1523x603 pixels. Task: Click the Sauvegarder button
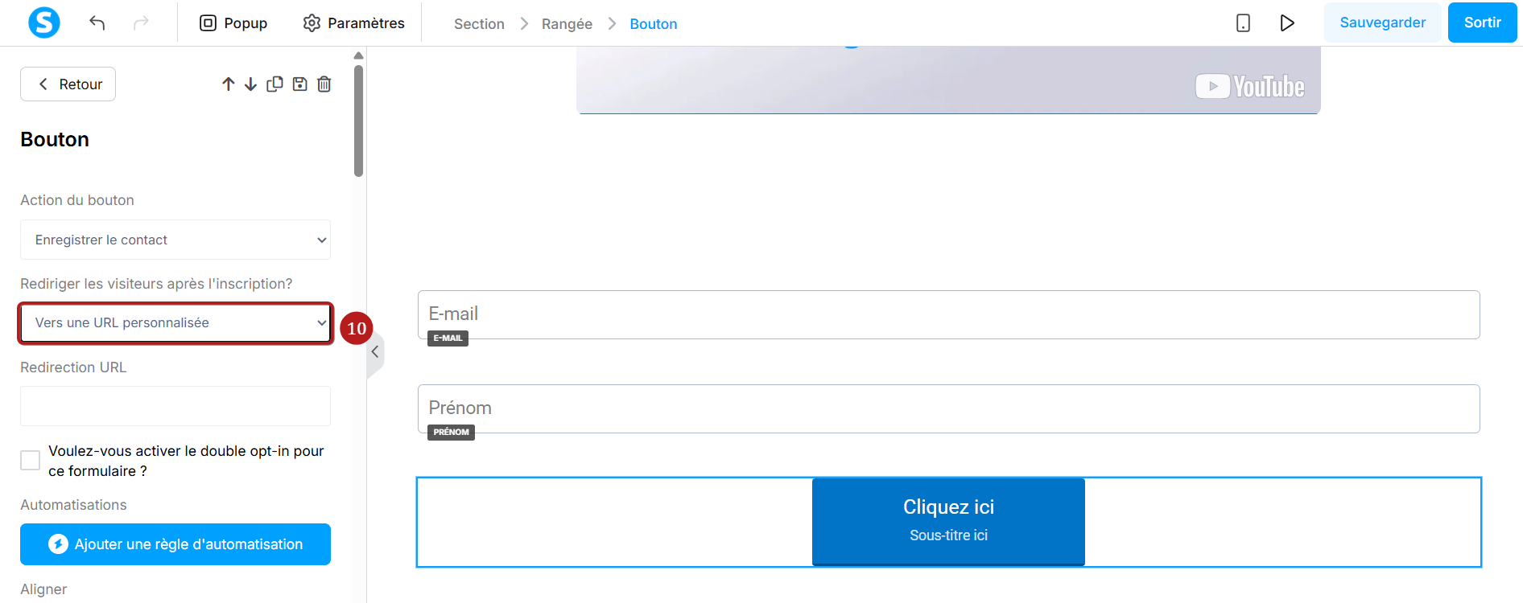pos(1382,23)
